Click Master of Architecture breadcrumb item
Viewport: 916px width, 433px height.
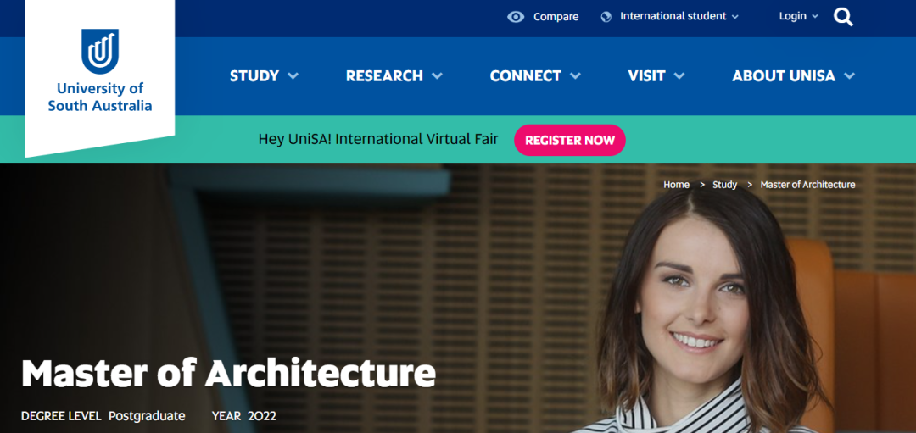(807, 185)
